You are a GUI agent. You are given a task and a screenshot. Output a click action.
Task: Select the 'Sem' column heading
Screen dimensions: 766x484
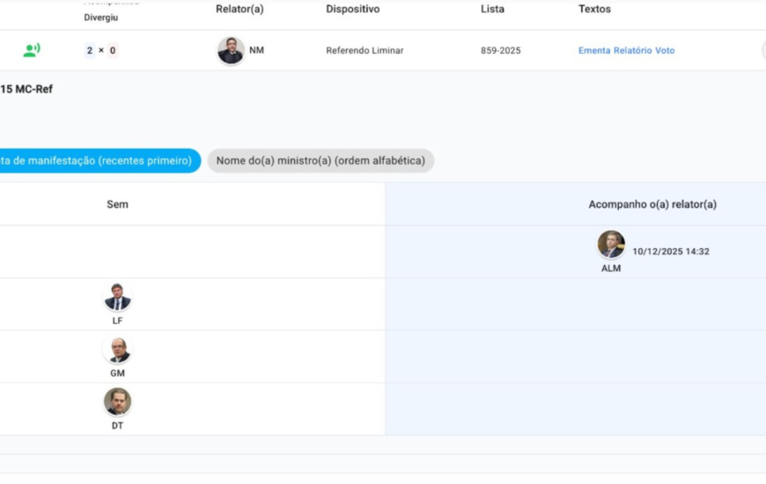(x=117, y=204)
